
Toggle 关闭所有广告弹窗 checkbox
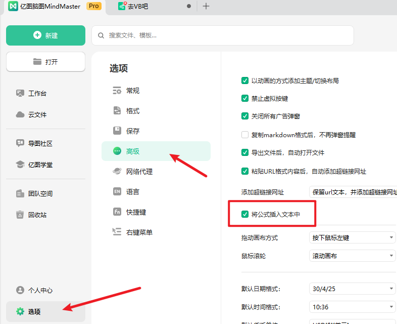tap(245, 116)
